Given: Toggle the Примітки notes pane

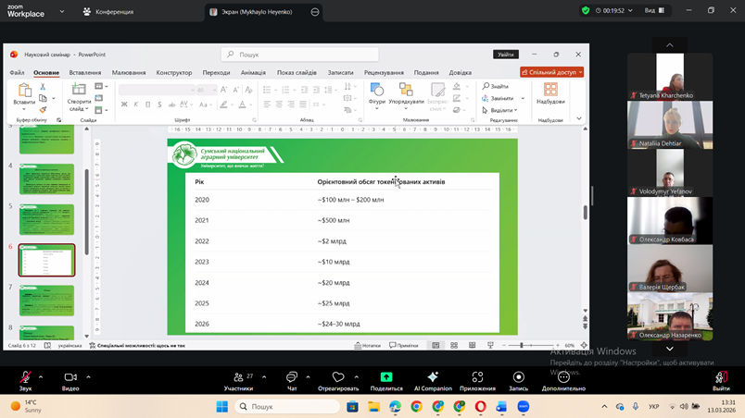Looking at the screenshot, I should 404,345.
